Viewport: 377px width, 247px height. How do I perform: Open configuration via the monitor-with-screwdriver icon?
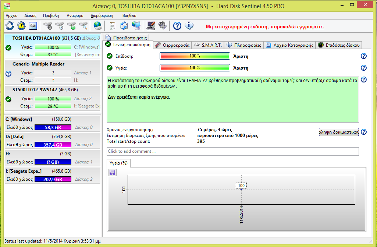click(151, 25)
